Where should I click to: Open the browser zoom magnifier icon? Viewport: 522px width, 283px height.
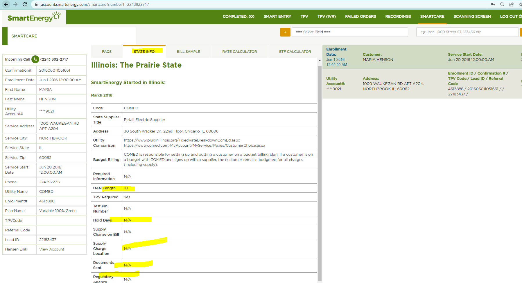(x=502, y=4)
